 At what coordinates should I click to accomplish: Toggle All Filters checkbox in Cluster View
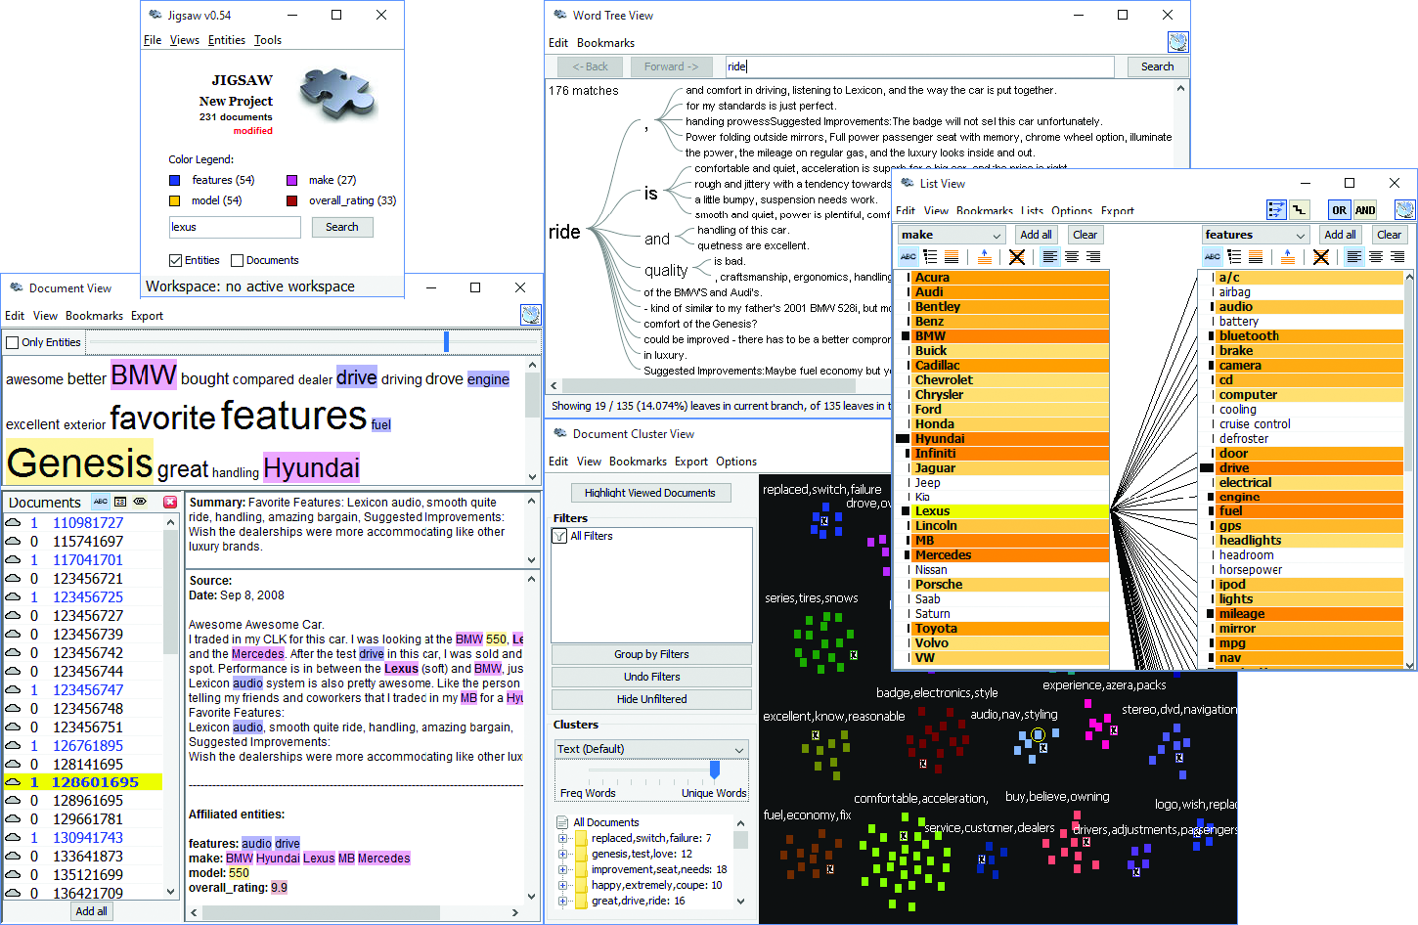pos(560,536)
